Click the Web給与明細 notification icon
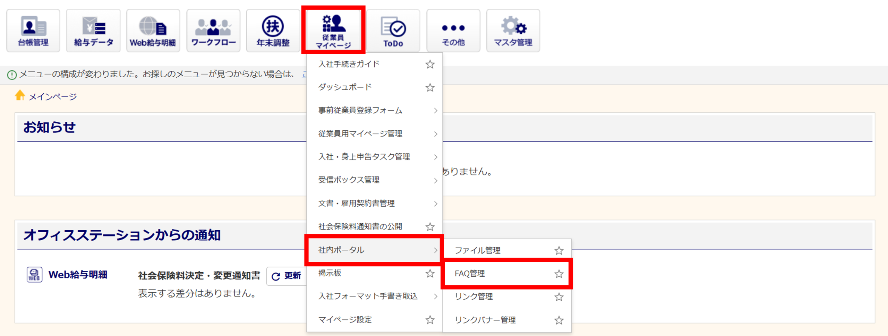 [x=34, y=275]
